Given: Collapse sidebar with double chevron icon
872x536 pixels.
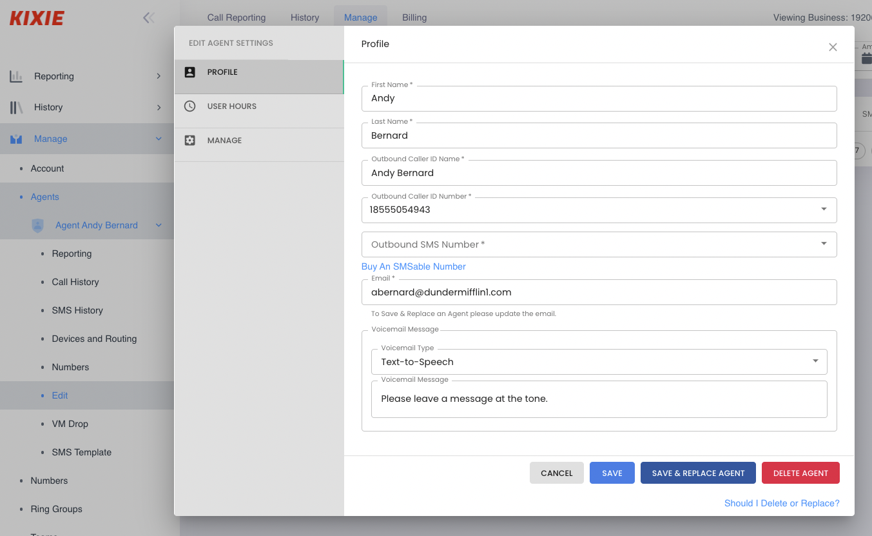Looking at the screenshot, I should tap(149, 18).
